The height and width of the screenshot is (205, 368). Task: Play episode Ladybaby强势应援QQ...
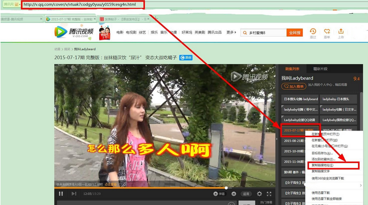[x=338, y=120]
